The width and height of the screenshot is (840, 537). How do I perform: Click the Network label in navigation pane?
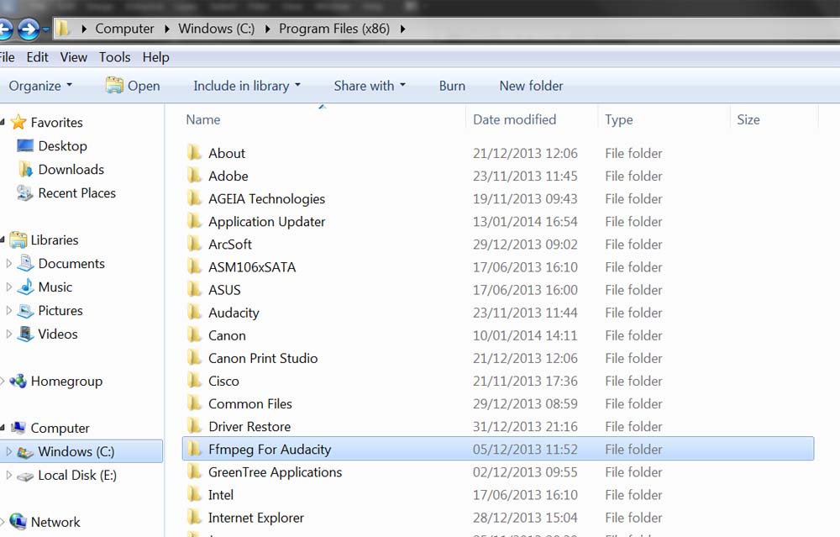[x=55, y=522]
